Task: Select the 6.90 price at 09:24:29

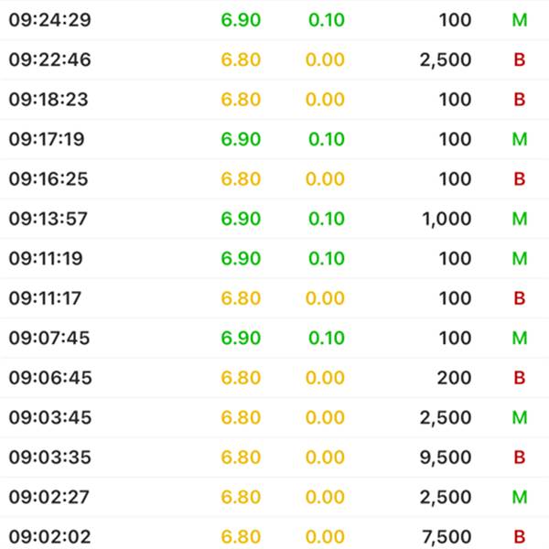Action: (241, 20)
